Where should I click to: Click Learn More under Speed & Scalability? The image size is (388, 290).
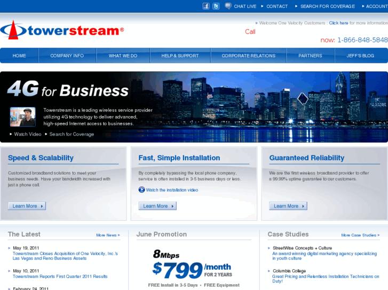27,206
